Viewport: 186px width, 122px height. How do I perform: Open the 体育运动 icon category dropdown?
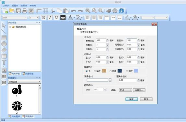(x=24, y=82)
